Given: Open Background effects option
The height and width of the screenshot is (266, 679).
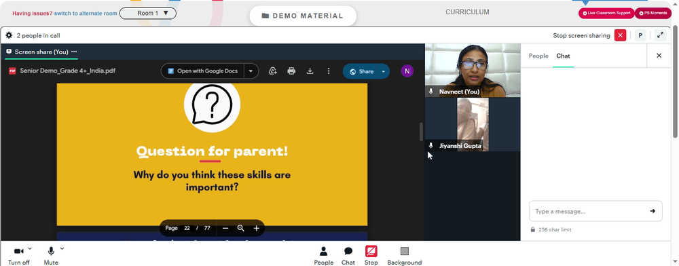Looking at the screenshot, I should point(405,256).
